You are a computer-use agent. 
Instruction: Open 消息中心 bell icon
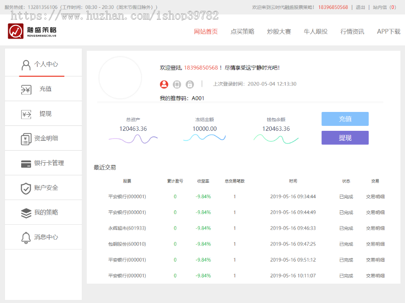point(26,237)
